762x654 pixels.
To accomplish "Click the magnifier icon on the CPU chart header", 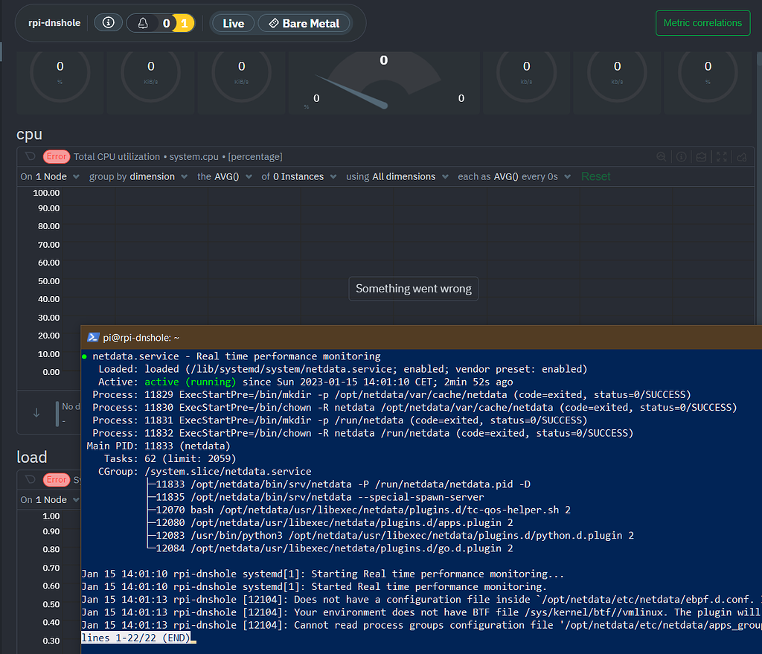I will coord(661,157).
